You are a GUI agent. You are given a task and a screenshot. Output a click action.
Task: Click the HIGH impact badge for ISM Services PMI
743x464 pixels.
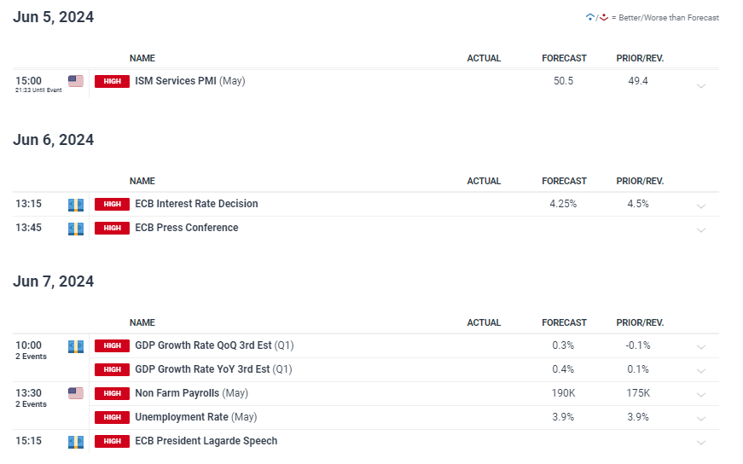coord(112,81)
